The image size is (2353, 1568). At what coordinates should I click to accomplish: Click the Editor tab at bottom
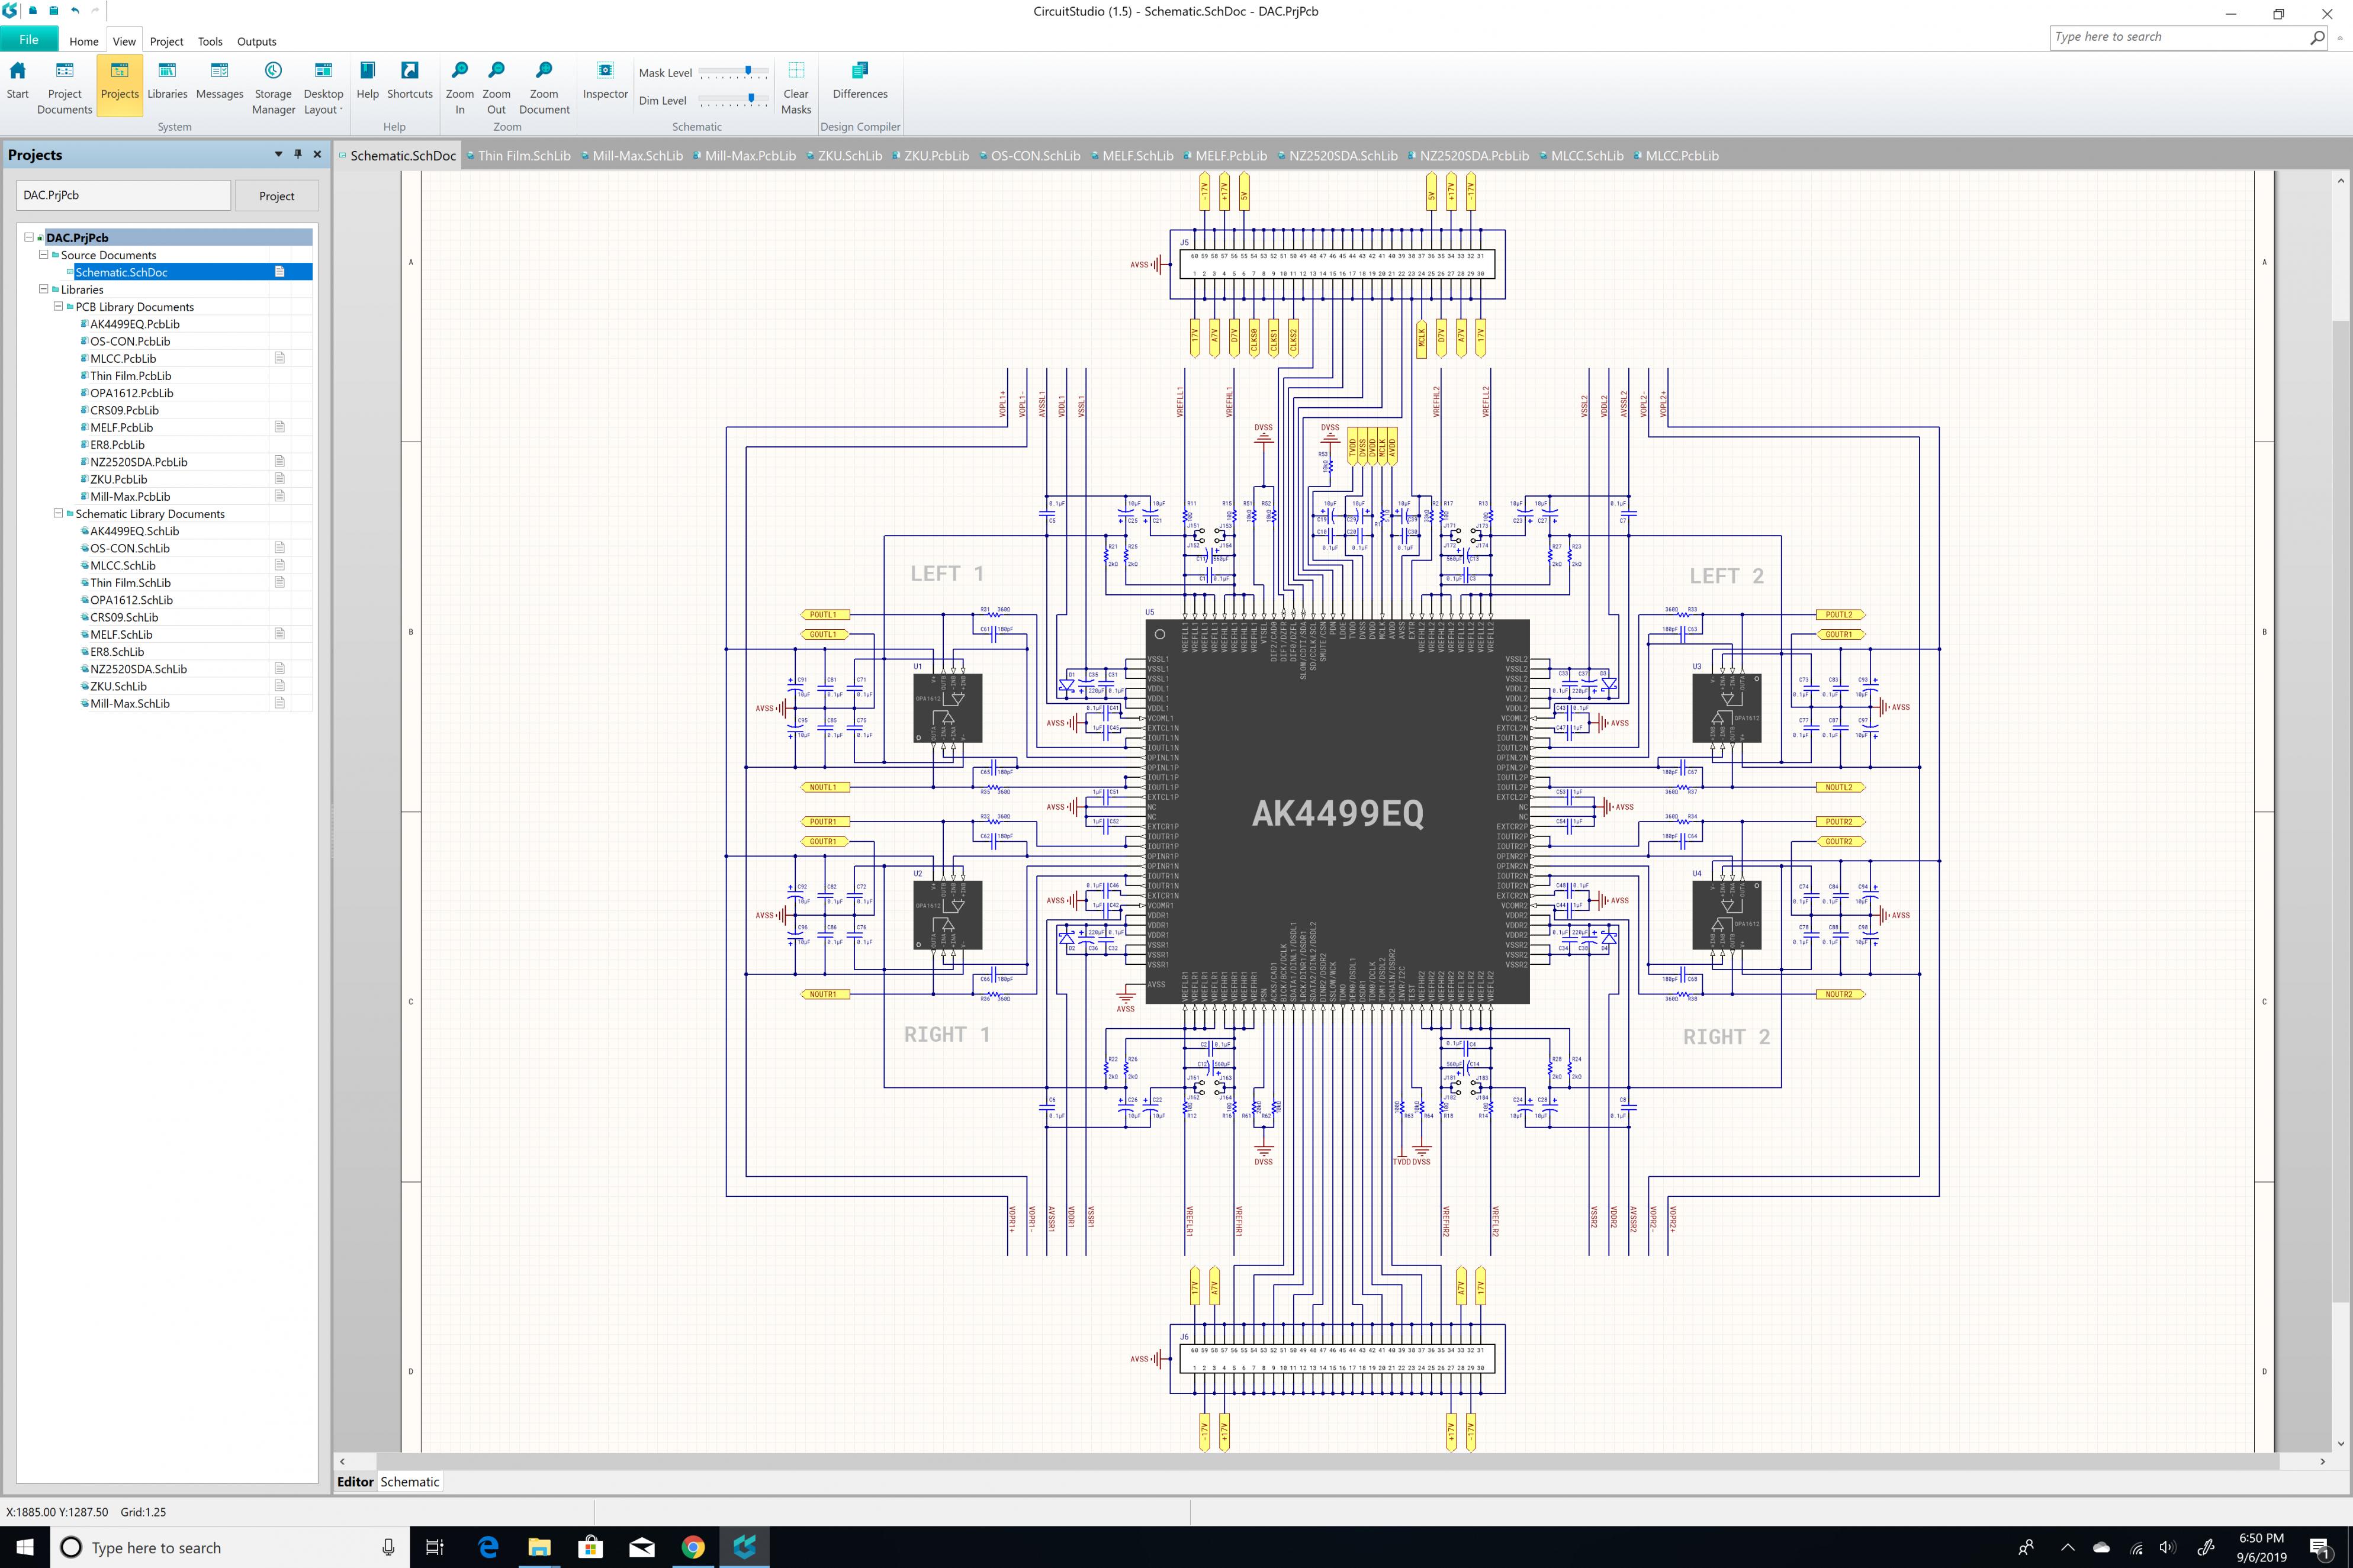(x=355, y=1481)
